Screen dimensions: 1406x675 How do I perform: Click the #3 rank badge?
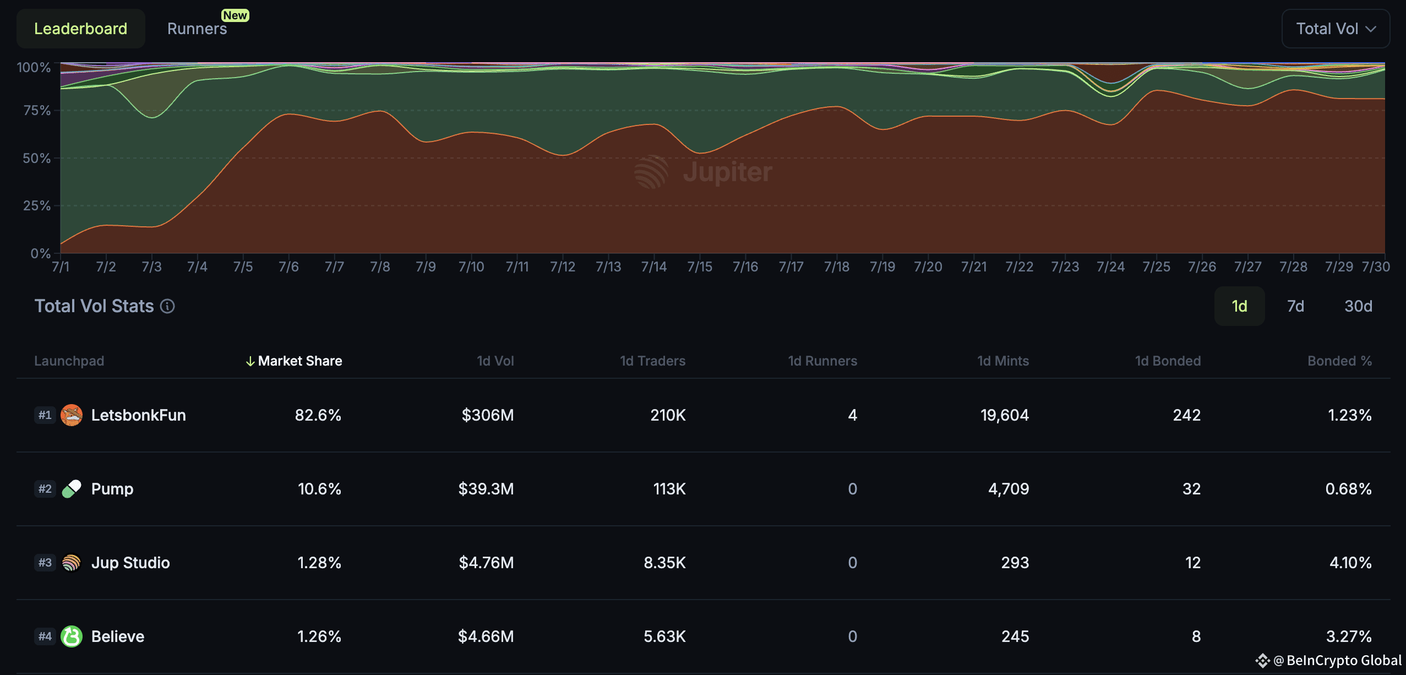[x=45, y=563]
